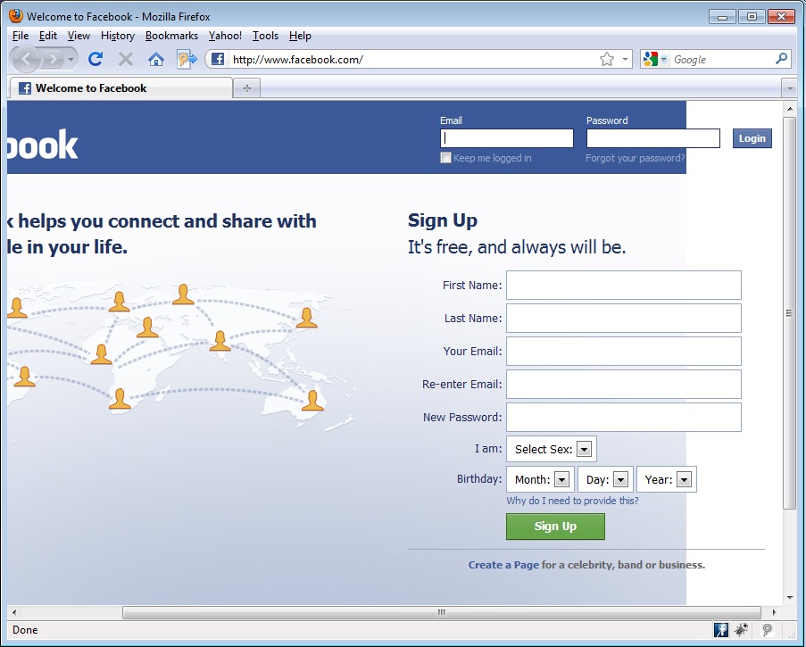The width and height of the screenshot is (806, 647).
Task: Open a new tab with plus button
Action: 246,87
